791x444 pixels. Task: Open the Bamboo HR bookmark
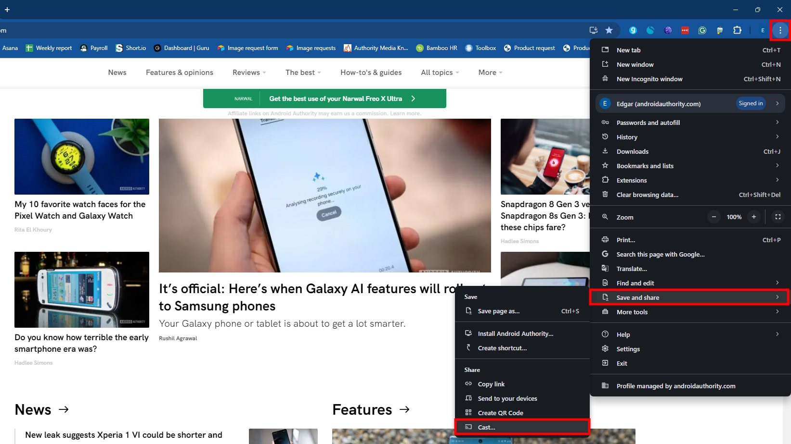[437, 48]
